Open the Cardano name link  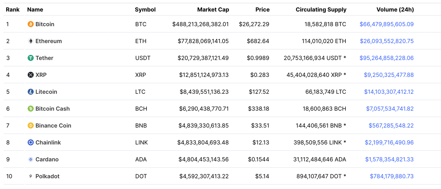[x=47, y=159]
